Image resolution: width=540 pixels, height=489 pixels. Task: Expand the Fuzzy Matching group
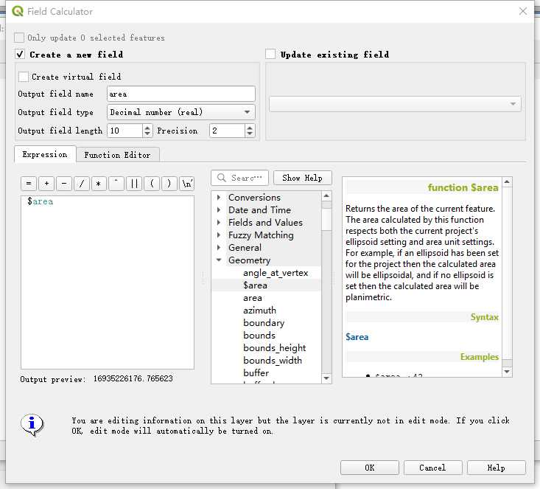pyautogui.click(x=219, y=235)
